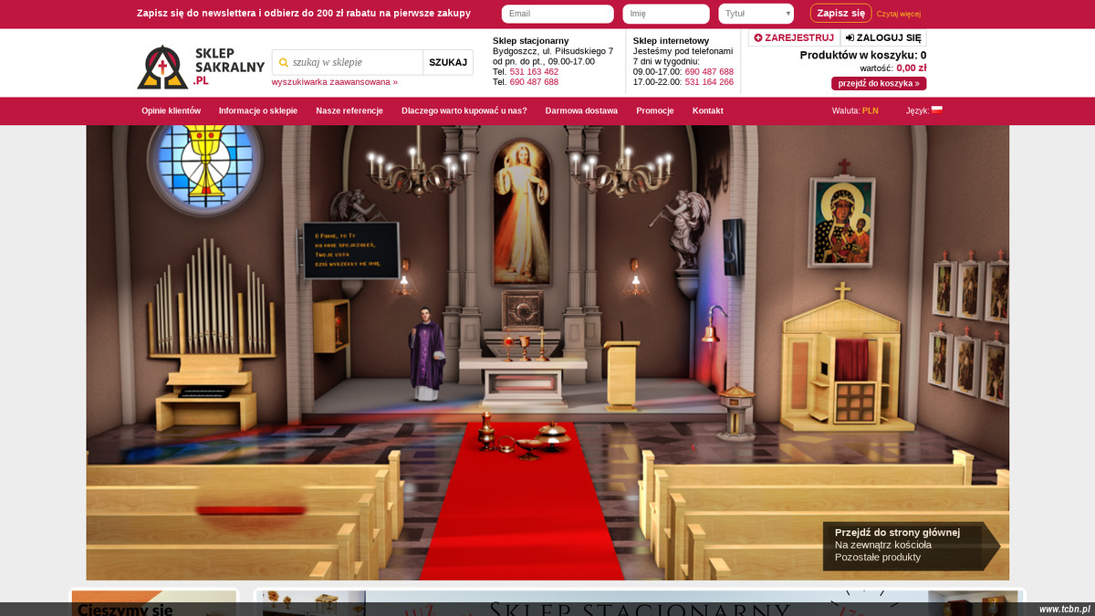This screenshot has width=1095, height=616.
Task: Open Darmowa dostawa menu item
Action: [x=581, y=110]
